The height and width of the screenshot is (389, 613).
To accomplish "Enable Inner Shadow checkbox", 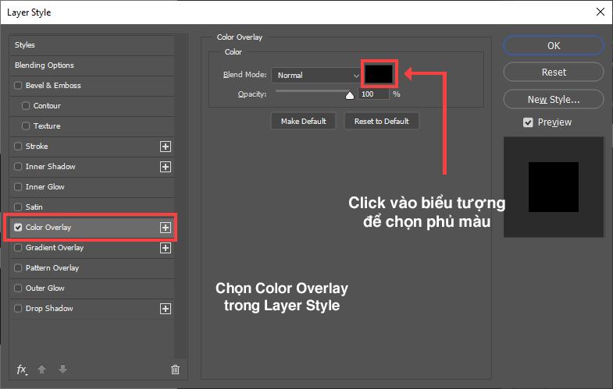I will pyautogui.click(x=18, y=167).
